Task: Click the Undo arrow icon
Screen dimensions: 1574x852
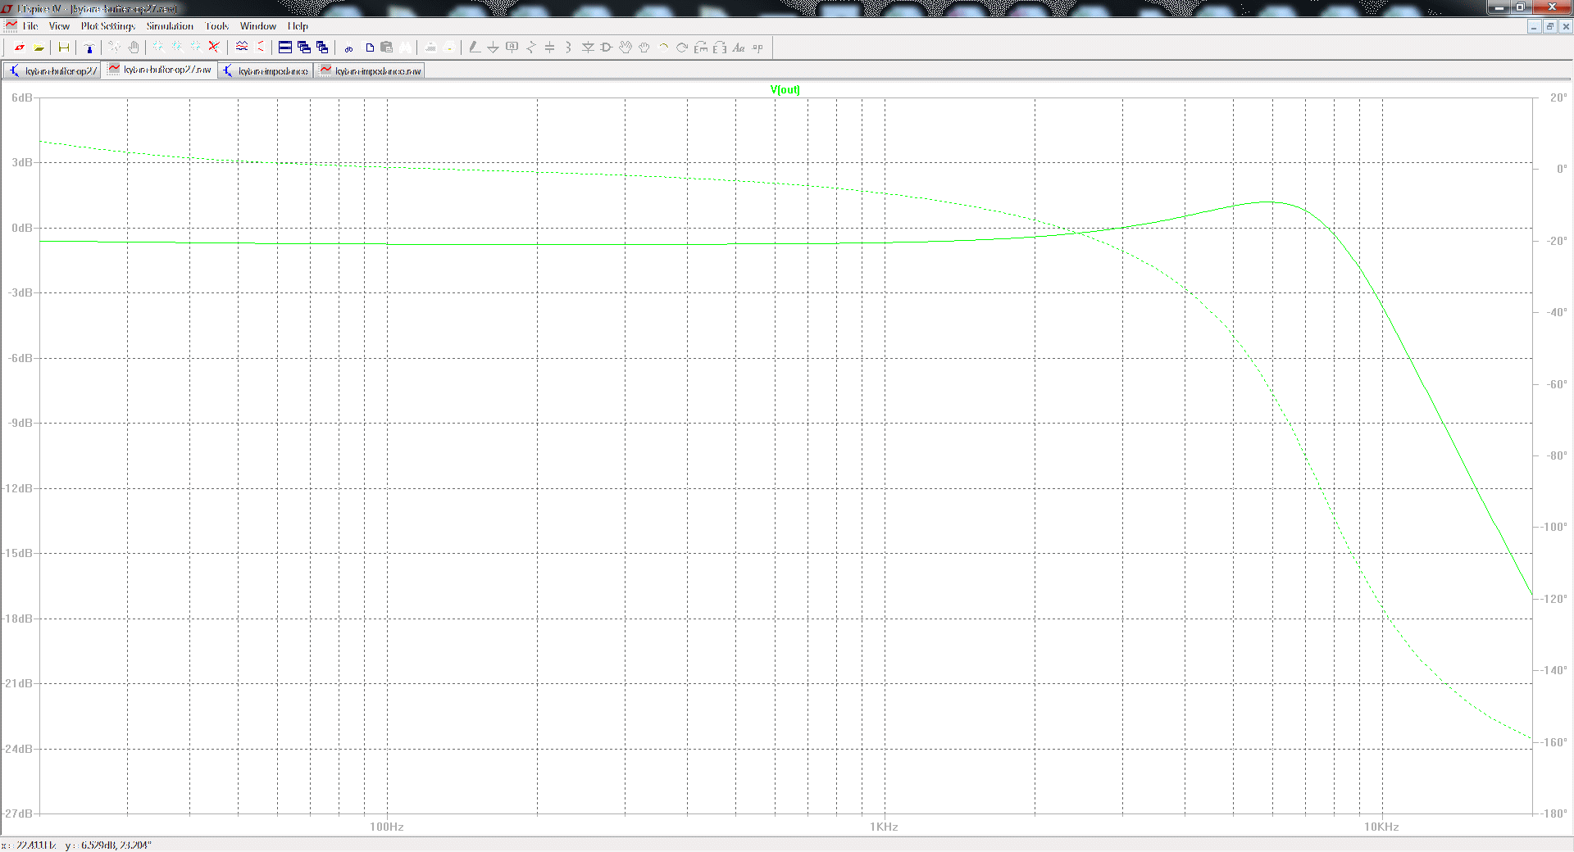Action: pos(663,48)
